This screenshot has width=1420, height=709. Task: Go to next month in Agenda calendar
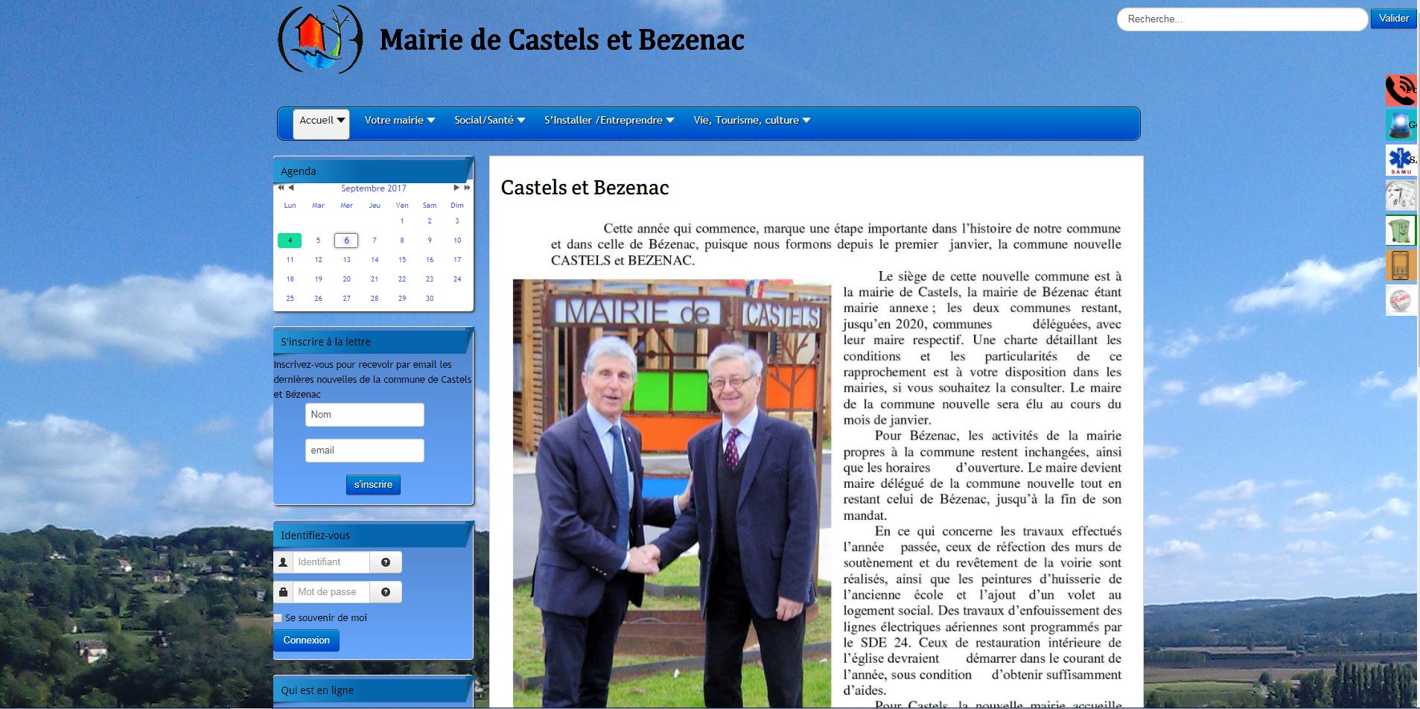(x=456, y=188)
